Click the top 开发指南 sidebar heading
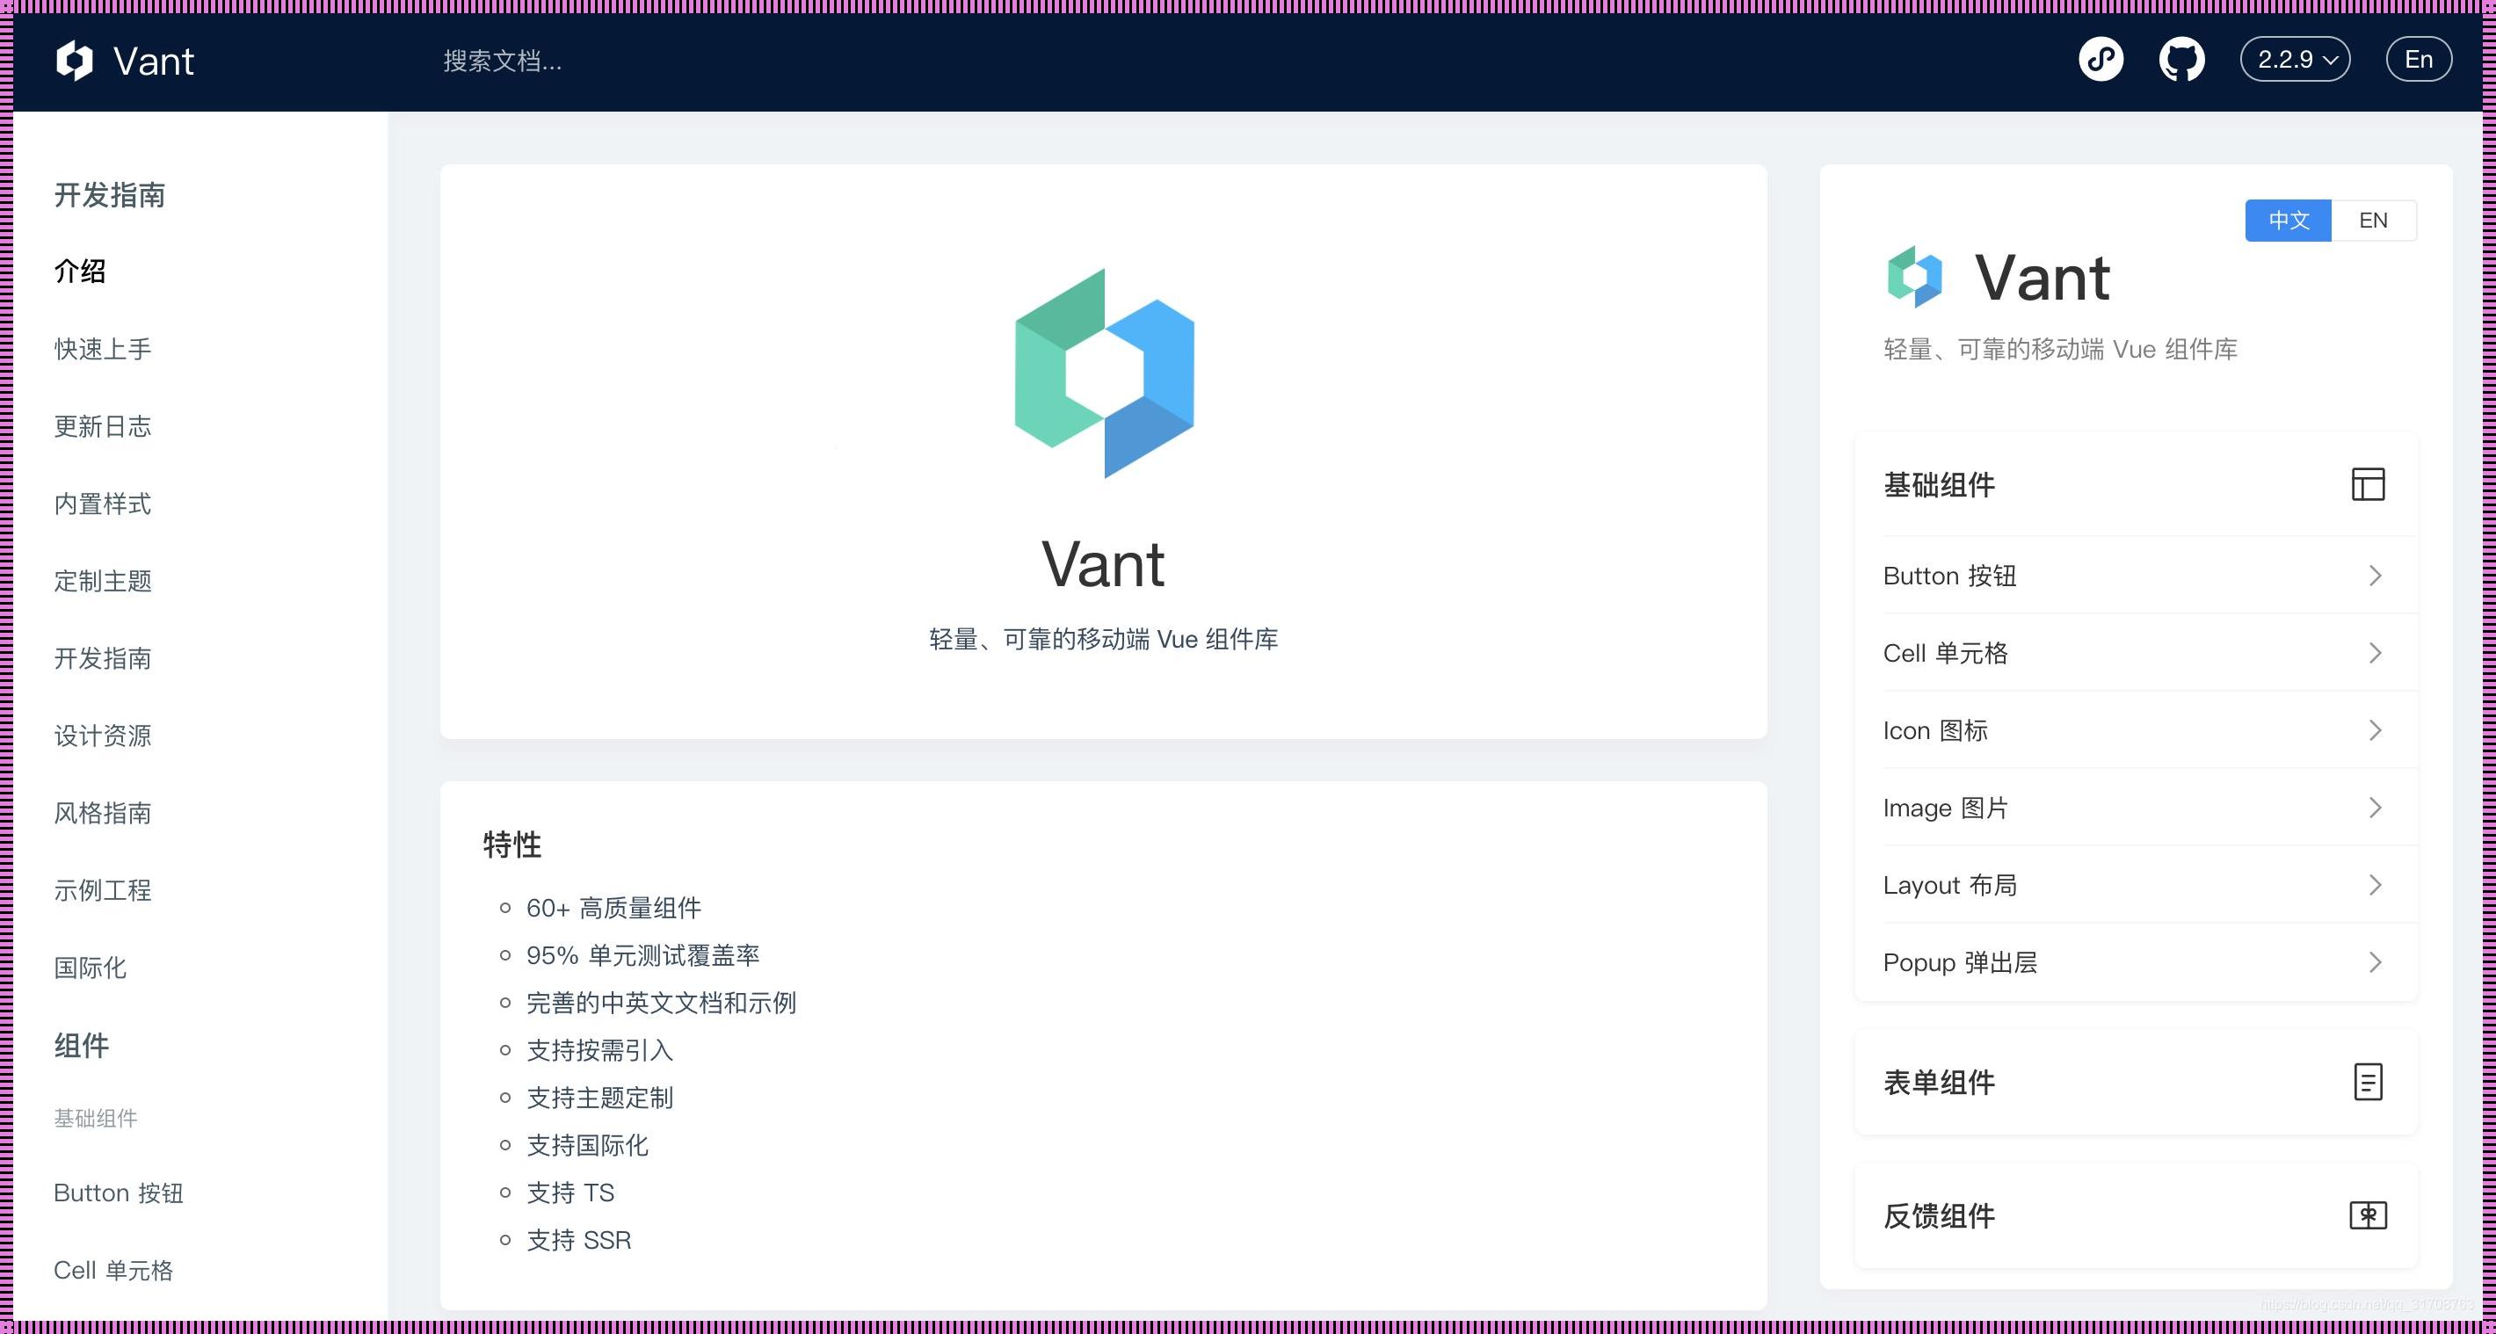This screenshot has height=1334, width=2496. (x=110, y=196)
